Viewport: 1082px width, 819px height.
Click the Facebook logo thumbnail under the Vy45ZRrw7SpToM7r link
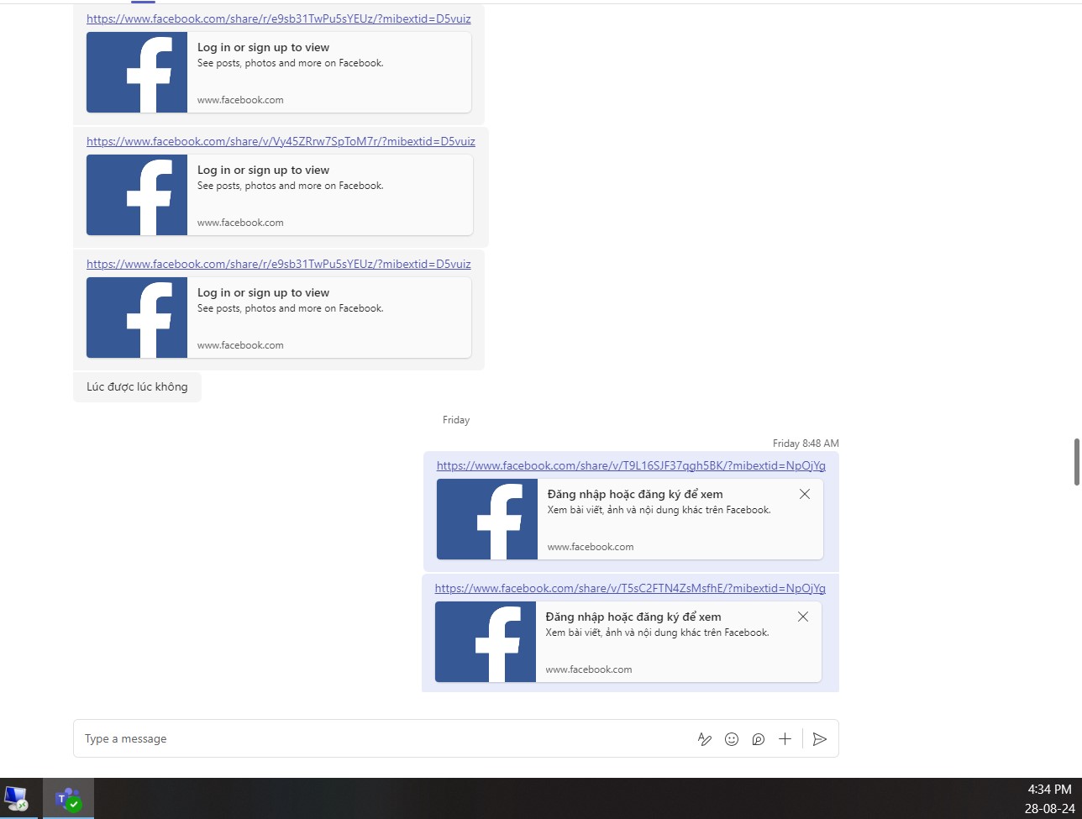[137, 195]
